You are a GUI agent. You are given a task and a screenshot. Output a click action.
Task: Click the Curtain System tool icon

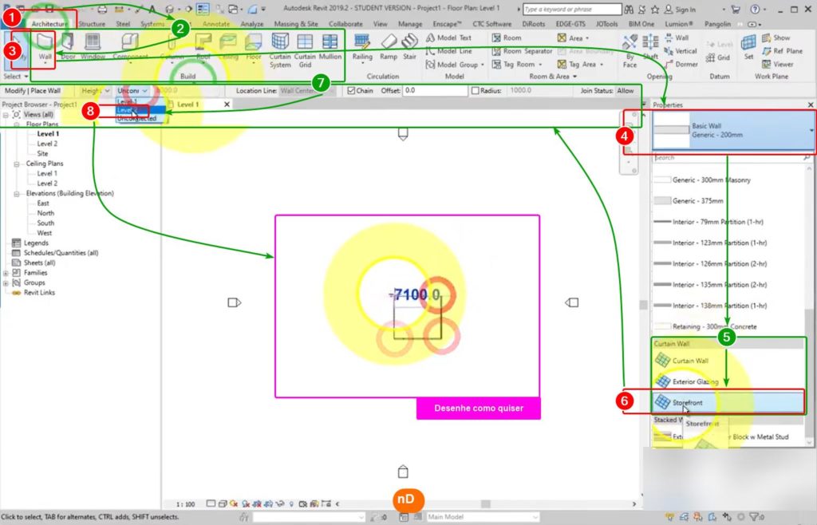tap(280, 48)
